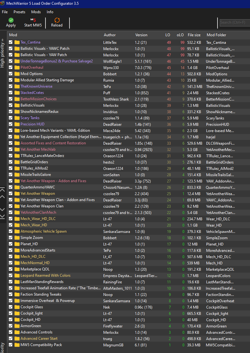Screen dimensions: 250x353
Task: Sort by the File size column header
Action: tap(194, 35)
